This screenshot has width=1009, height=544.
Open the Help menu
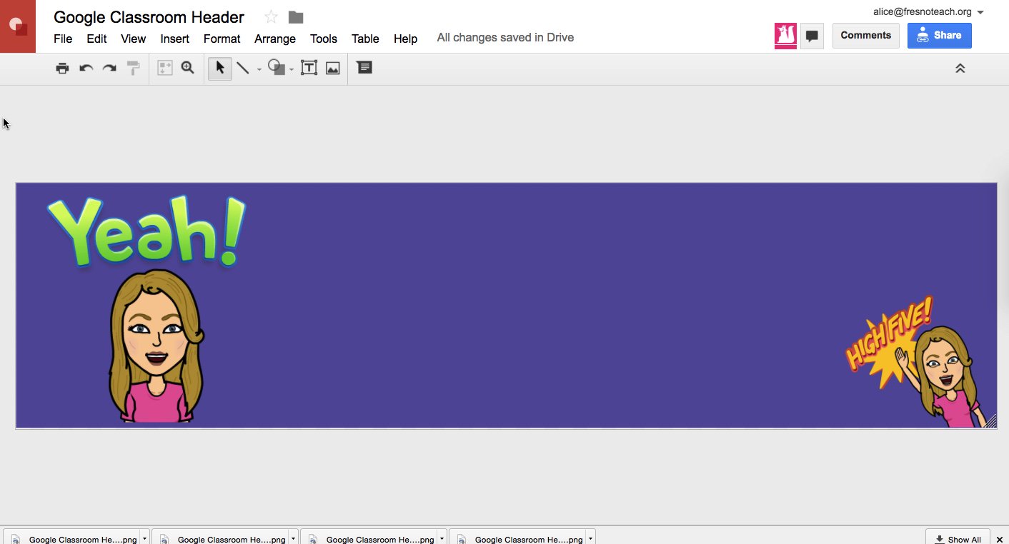(405, 39)
